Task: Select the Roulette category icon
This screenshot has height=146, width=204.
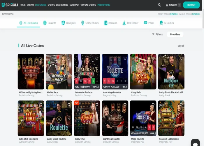Action: [45, 23]
